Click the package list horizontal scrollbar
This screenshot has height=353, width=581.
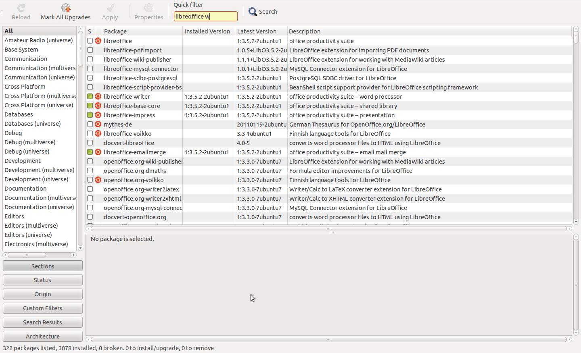[329, 228]
